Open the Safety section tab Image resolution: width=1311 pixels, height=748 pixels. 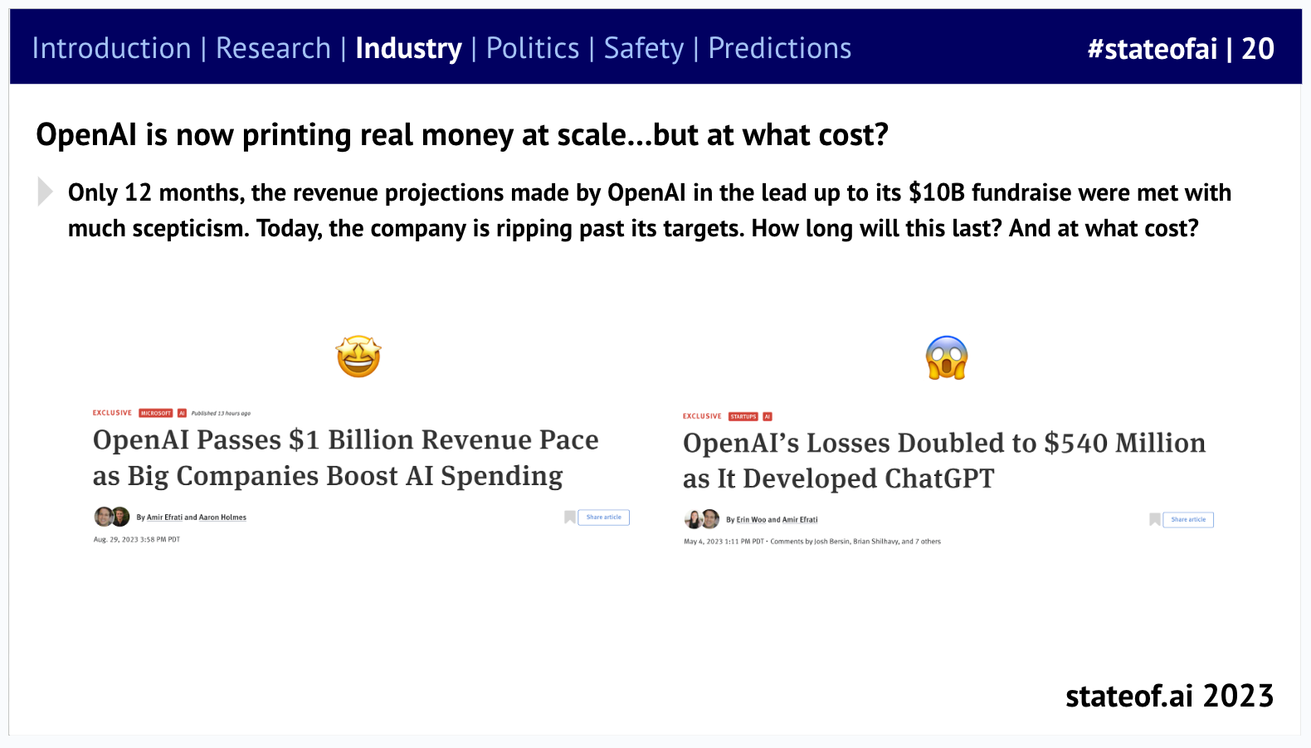pos(644,49)
